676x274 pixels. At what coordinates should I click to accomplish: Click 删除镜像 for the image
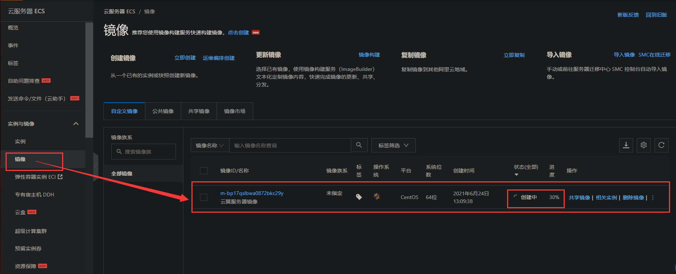click(x=633, y=198)
